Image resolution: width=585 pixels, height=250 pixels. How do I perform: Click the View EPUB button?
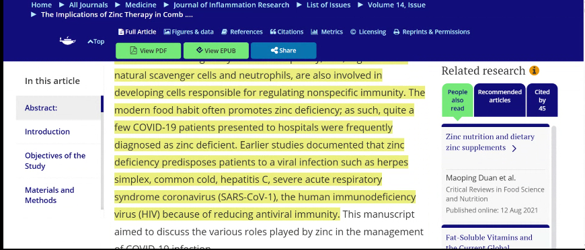pos(216,51)
